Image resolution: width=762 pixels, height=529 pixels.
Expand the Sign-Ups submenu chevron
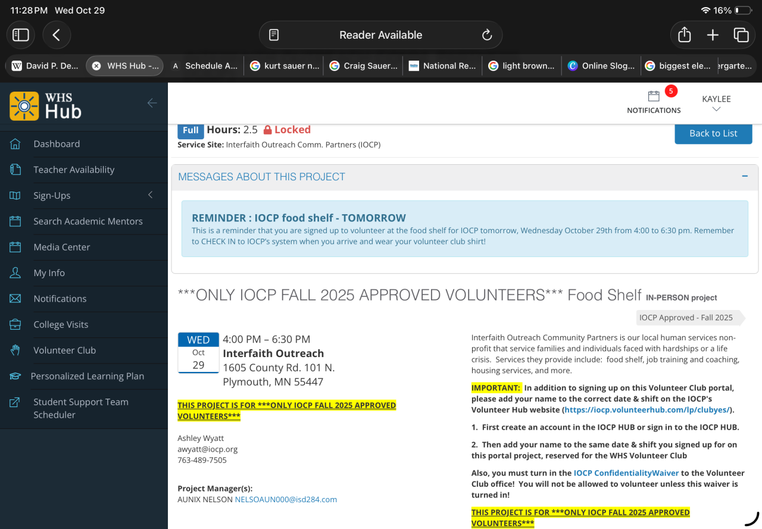(151, 195)
